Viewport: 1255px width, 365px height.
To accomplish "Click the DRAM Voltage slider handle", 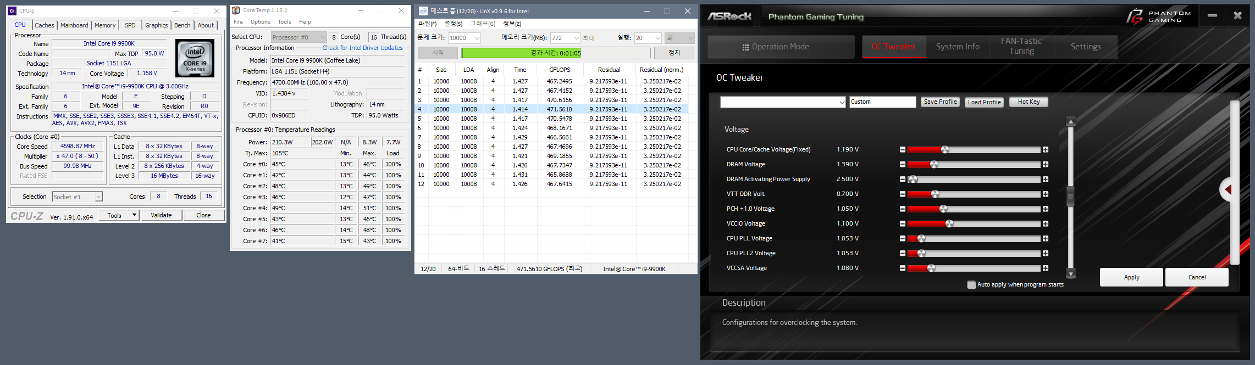I will click(934, 164).
